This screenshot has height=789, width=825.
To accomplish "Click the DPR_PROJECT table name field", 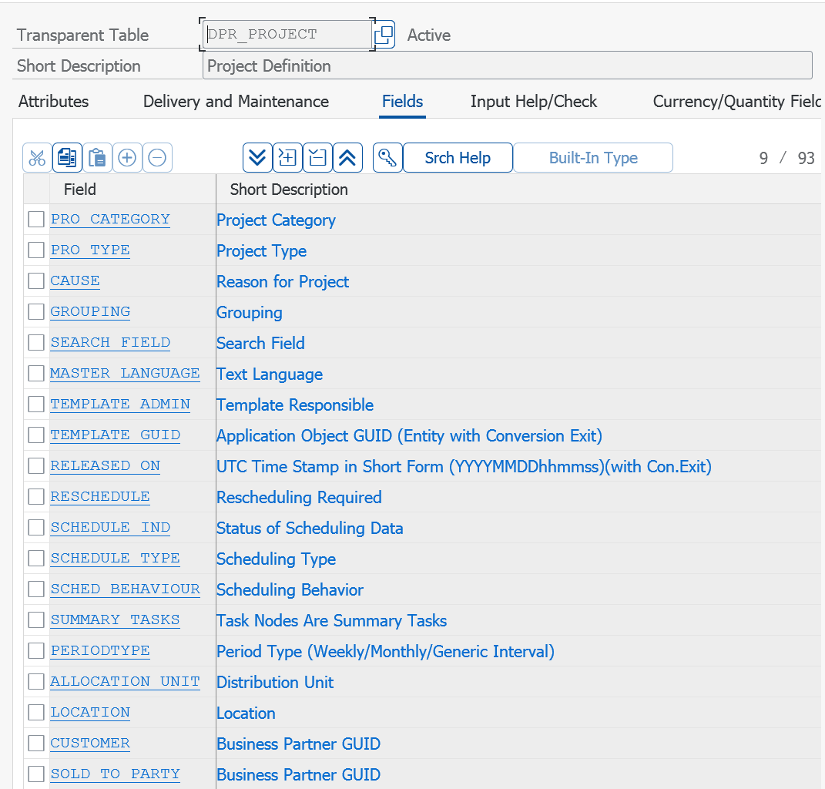I will (287, 35).
